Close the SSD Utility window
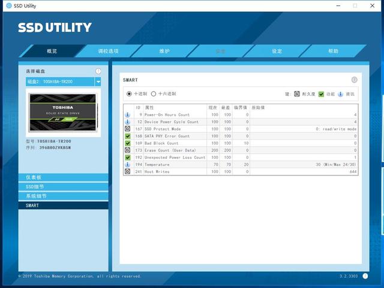This screenshot has height=288, width=384. pyautogui.click(x=372, y=5)
